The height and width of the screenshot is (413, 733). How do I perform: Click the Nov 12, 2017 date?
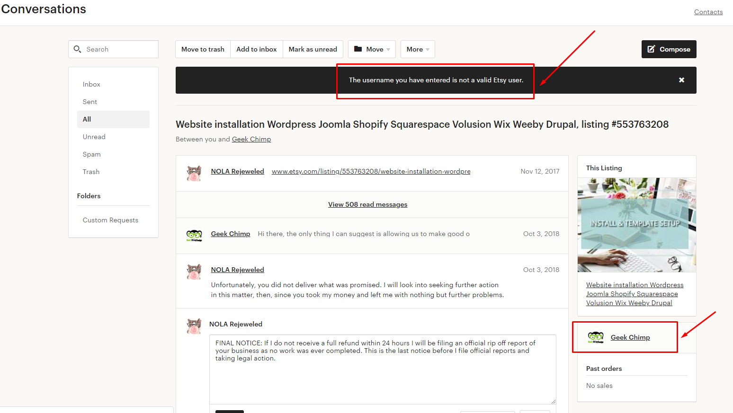pyautogui.click(x=540, y=171)
